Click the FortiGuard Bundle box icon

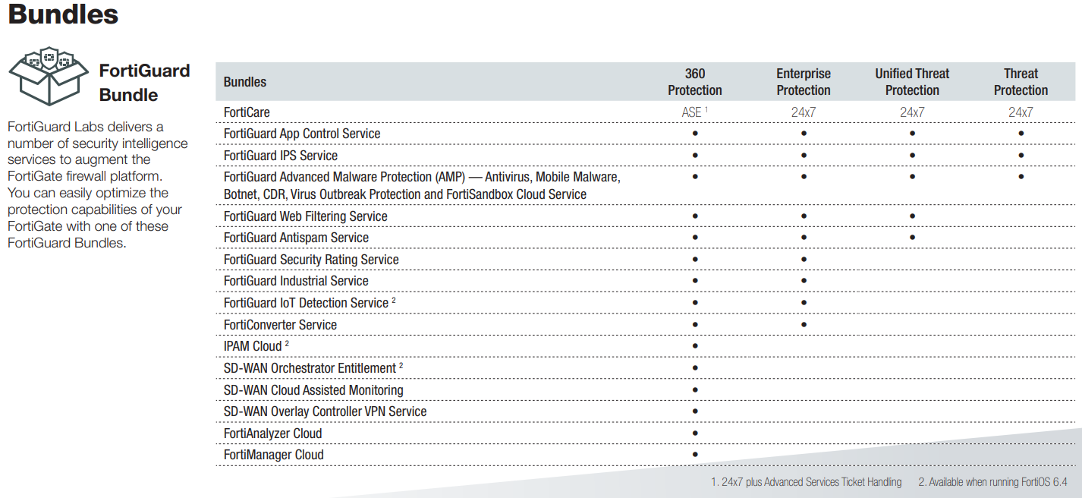tap(49, 76)
